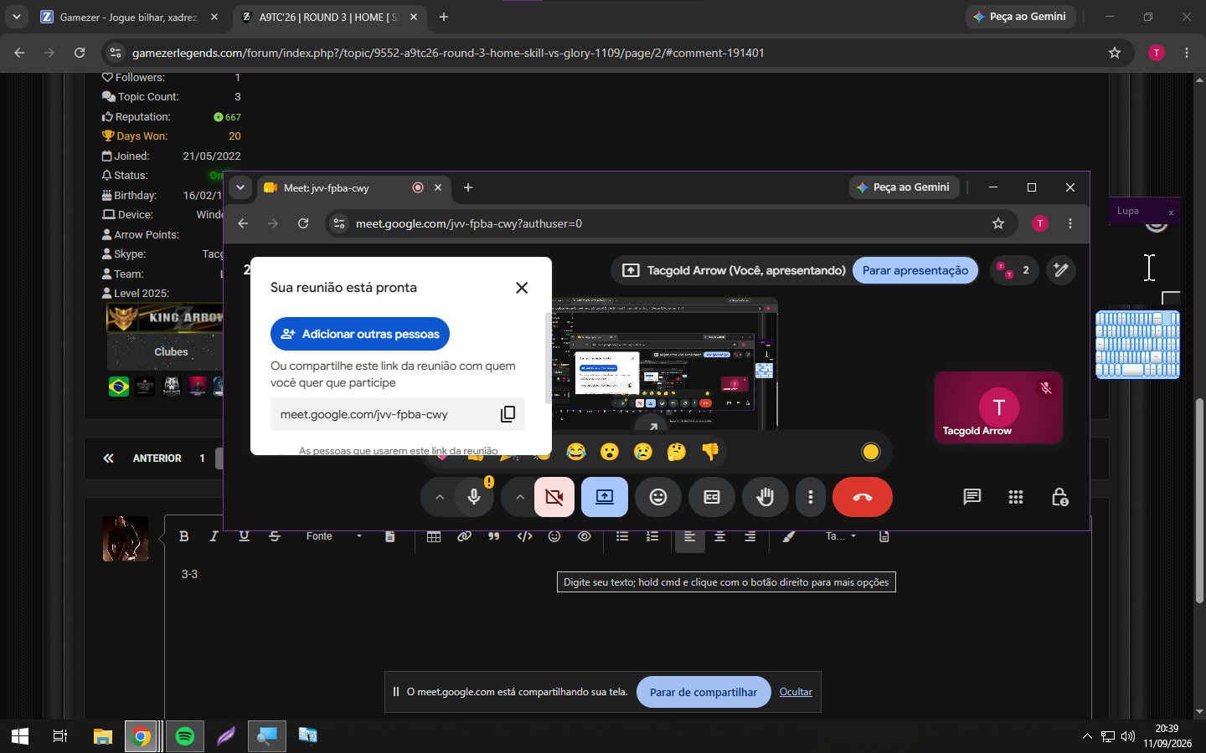
Task: Switch to the Gamezer browser tab
Action: point(129,17)
